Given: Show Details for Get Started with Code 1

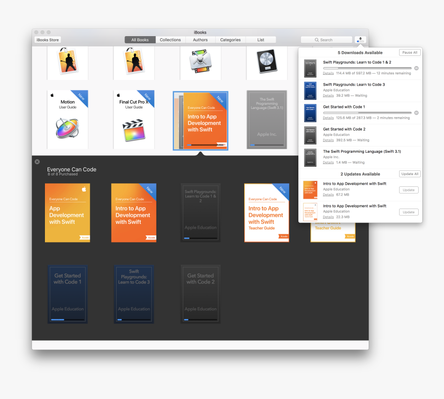Looking at the screenshot, I should (x=328, y=118).
